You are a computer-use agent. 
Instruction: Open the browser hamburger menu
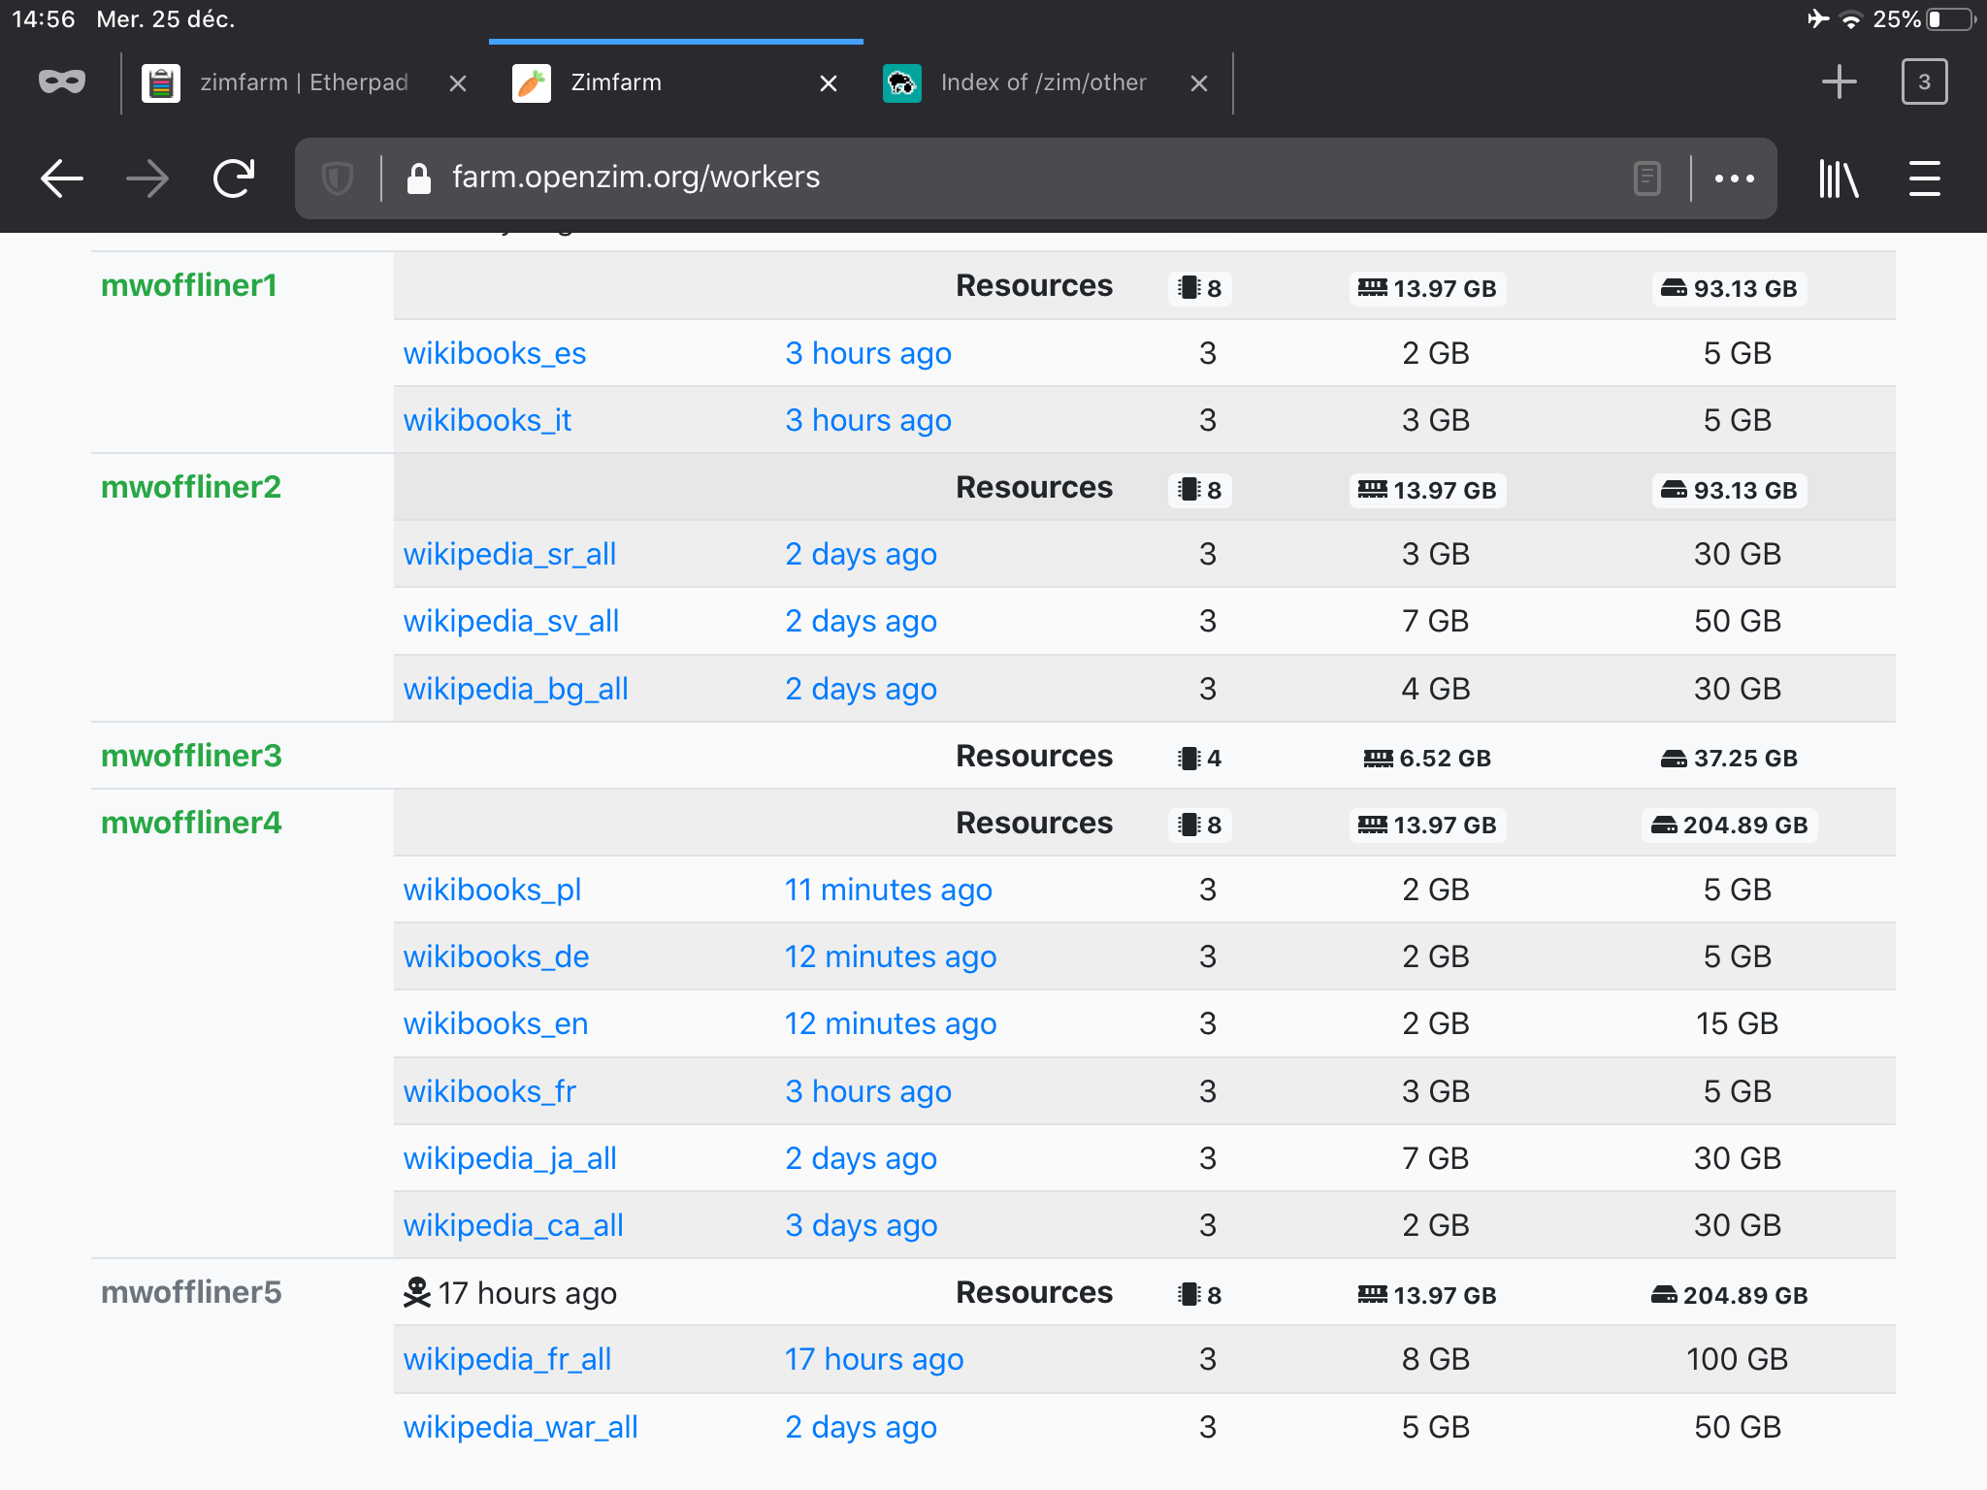1924,179
